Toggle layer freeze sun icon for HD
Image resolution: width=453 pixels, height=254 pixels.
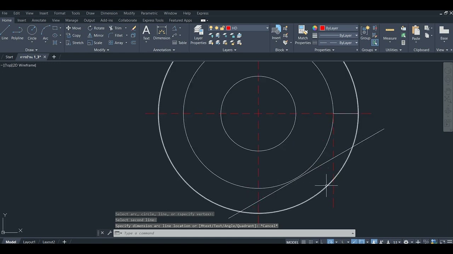click(217, 28)
